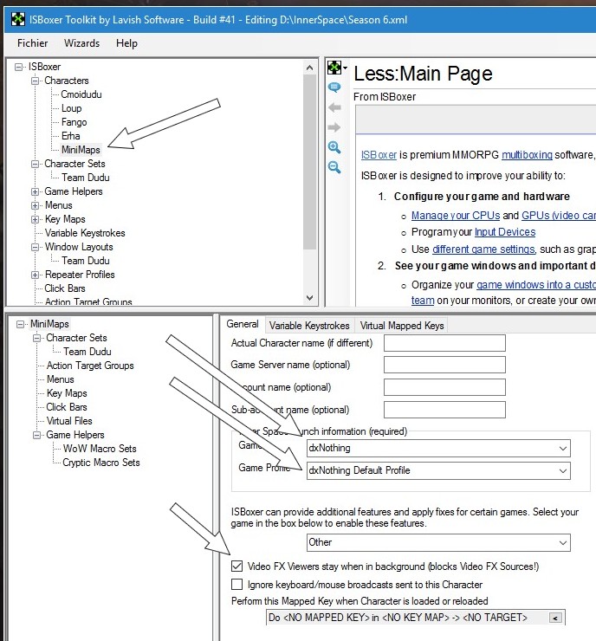The width and height of the screenshot is (596, 641).
Task: Click the mapped key picker arrow button
Action: click(x=555, y=618)
